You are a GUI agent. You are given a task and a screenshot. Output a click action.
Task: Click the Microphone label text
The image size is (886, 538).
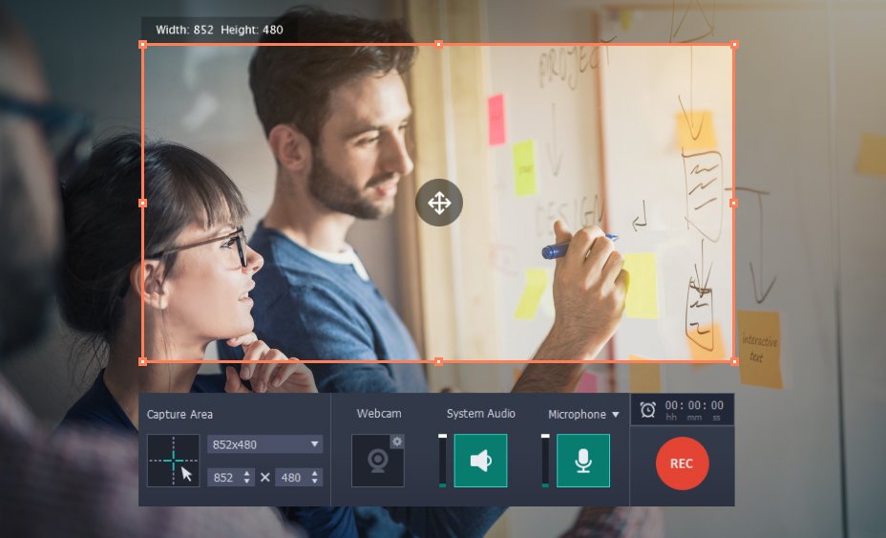click(577, 415)
